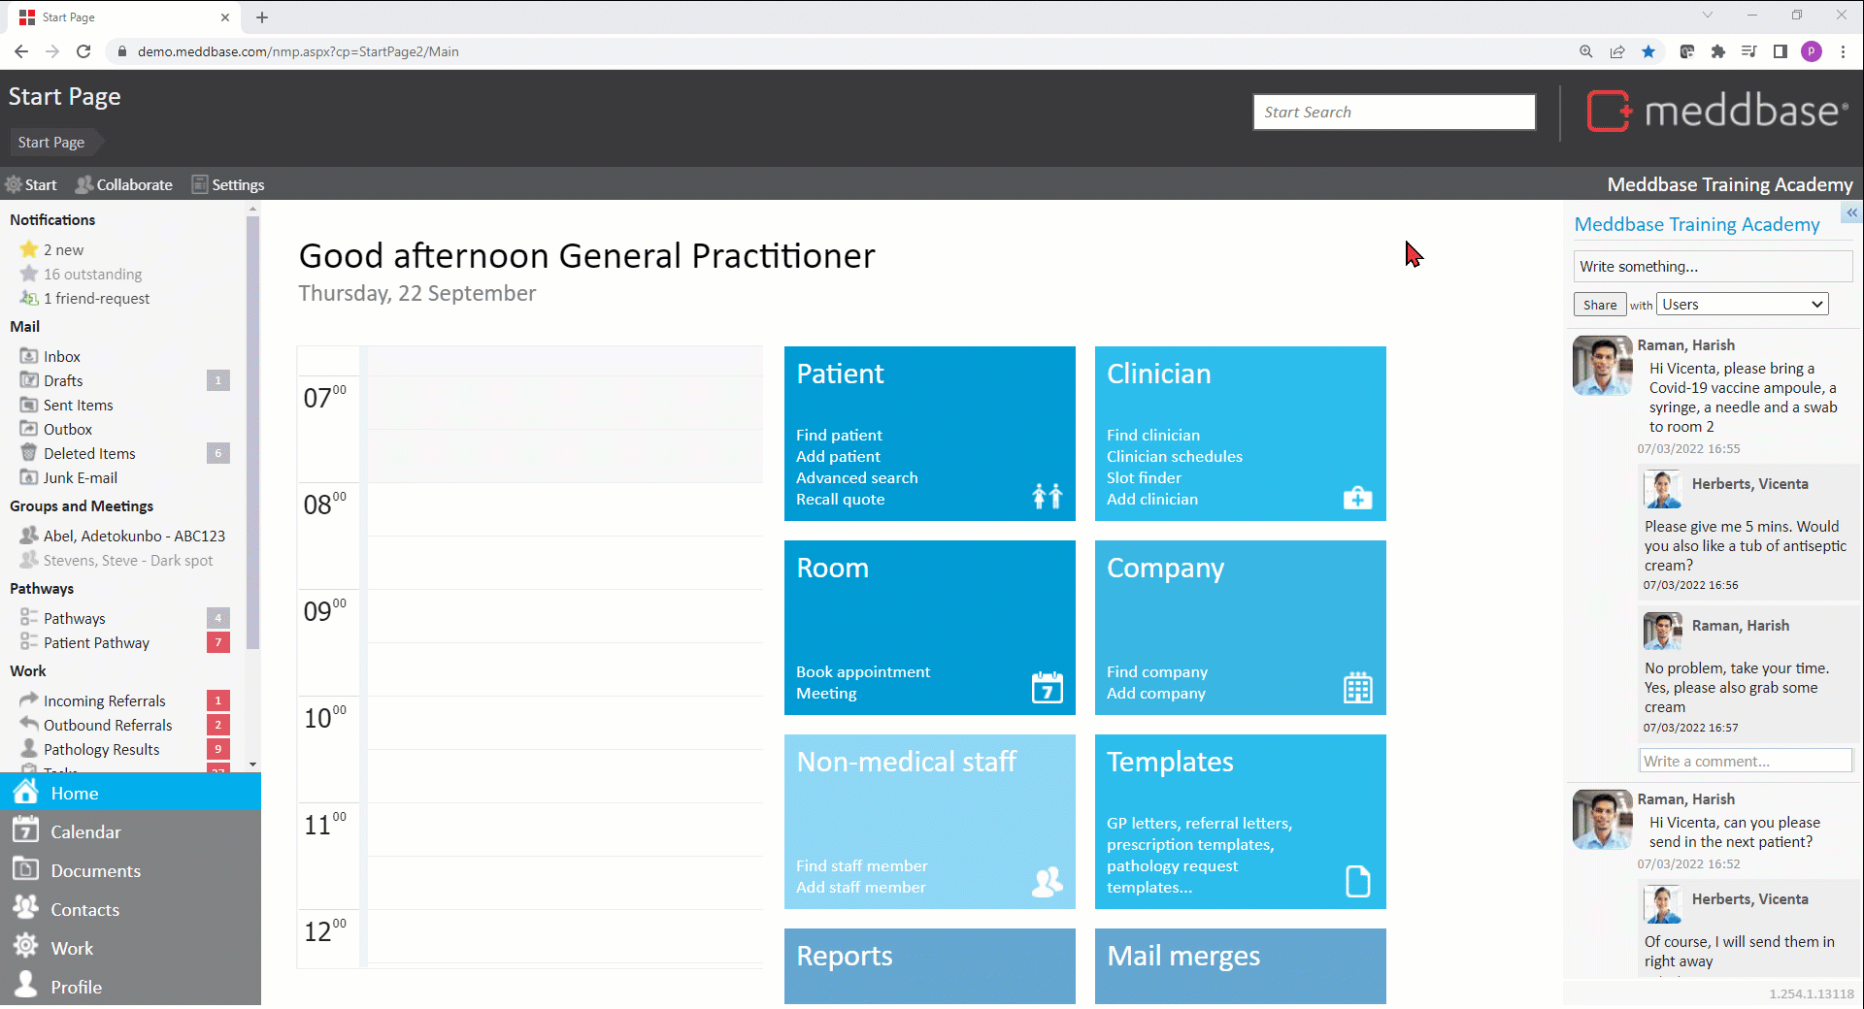The height and width of the screenshot is (1009, 1864).
Task: Click the Room tile calendar icon
Action: coord(1047,688)
